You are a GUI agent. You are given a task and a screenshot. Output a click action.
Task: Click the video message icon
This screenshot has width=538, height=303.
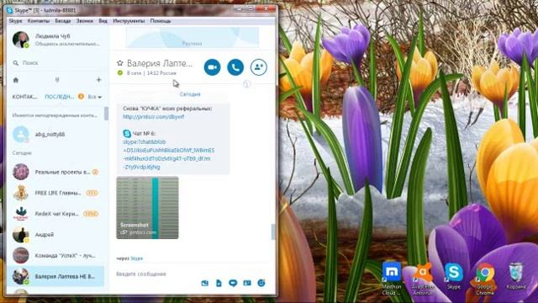coord(233,283)
